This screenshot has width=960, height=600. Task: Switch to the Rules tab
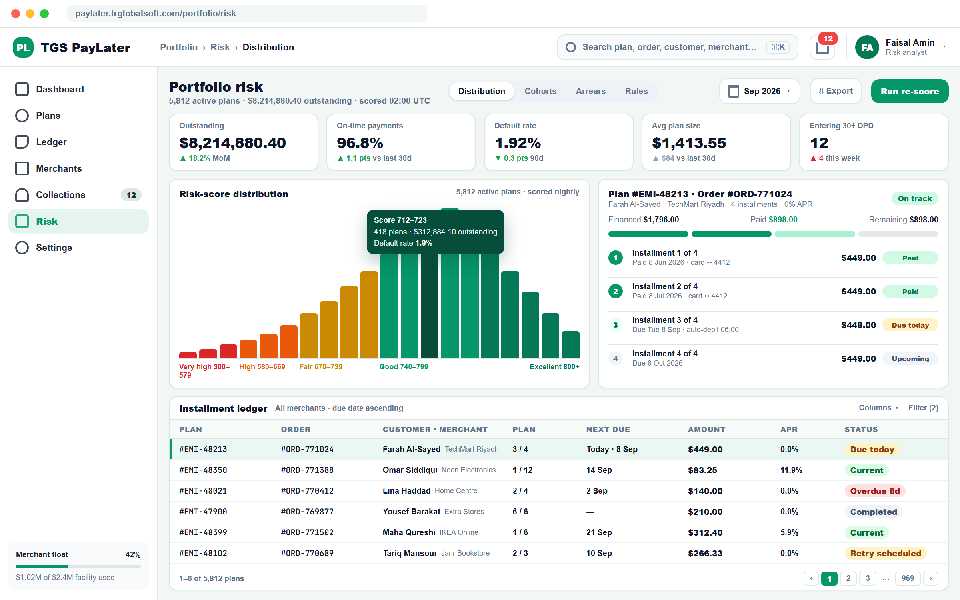pos(636,91)
